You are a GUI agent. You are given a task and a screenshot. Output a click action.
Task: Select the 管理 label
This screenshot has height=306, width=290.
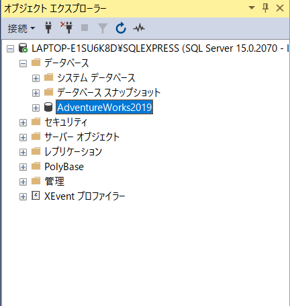(x=54, y=182)
